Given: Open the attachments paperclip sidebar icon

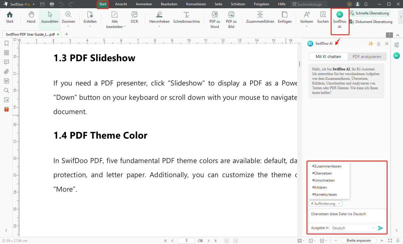Looking at the screenshot, I should click(x=6, y=72).
